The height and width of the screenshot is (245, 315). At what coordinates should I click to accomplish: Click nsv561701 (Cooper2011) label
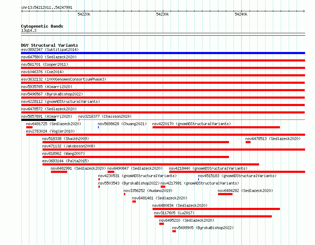[x=45, y=64]
